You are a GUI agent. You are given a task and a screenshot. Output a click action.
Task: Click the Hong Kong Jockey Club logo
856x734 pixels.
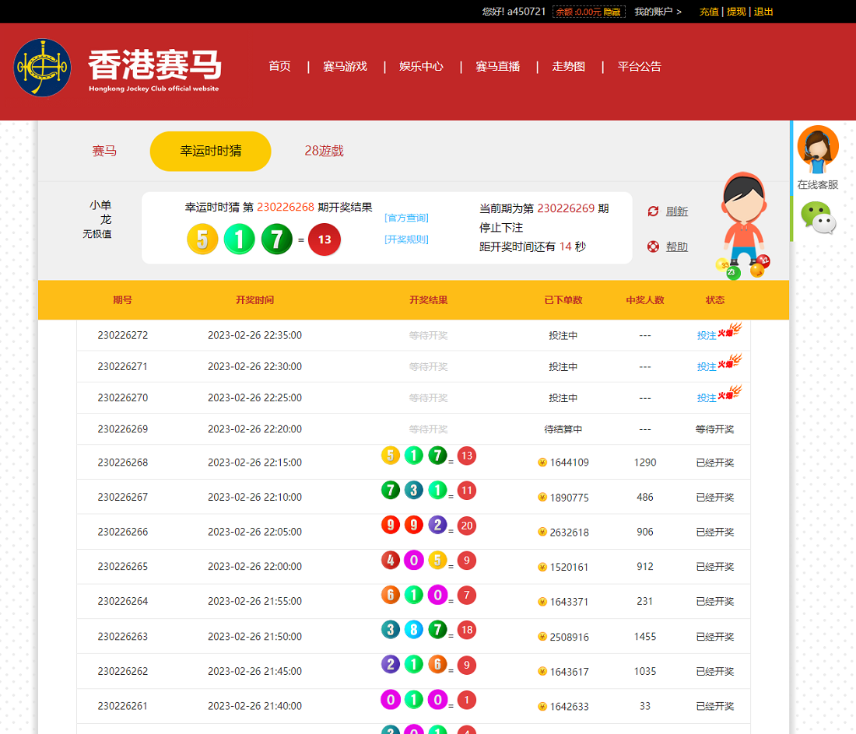tap(42, 68)
